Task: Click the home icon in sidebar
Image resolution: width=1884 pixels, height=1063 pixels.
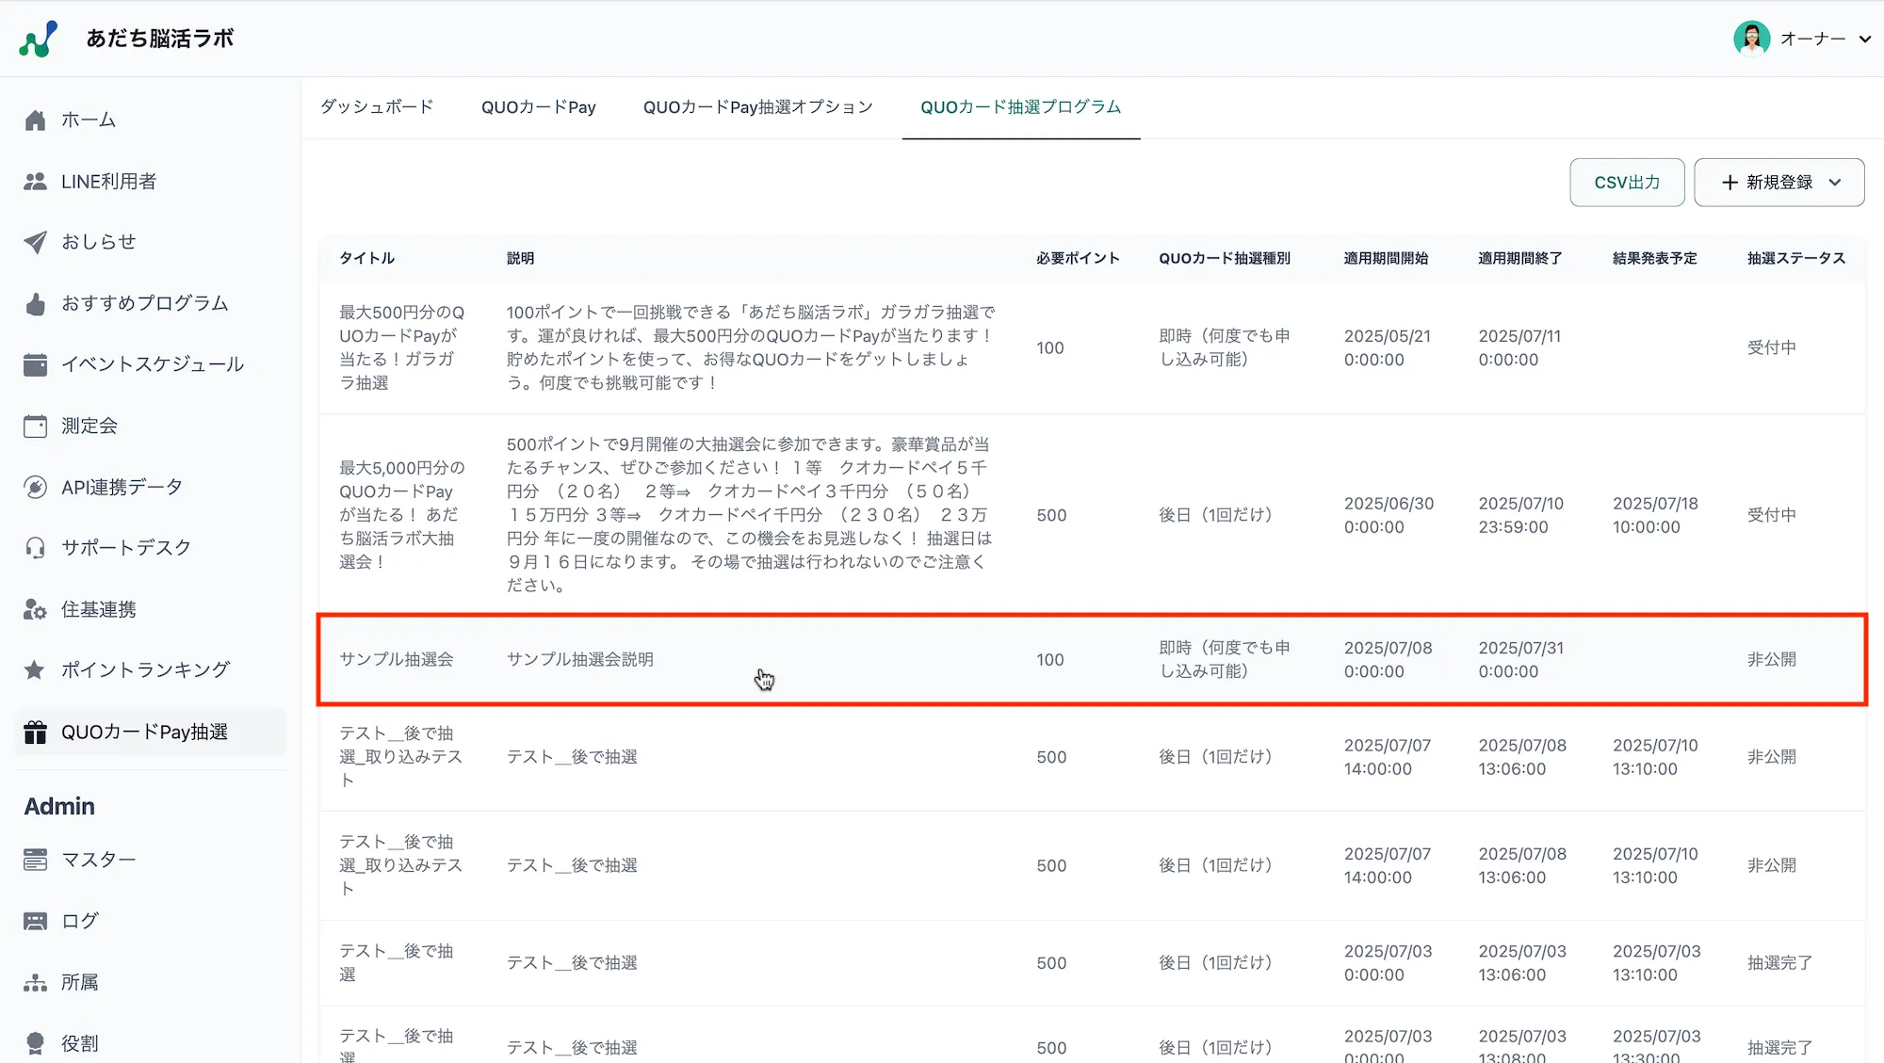Action: [35, 121]
